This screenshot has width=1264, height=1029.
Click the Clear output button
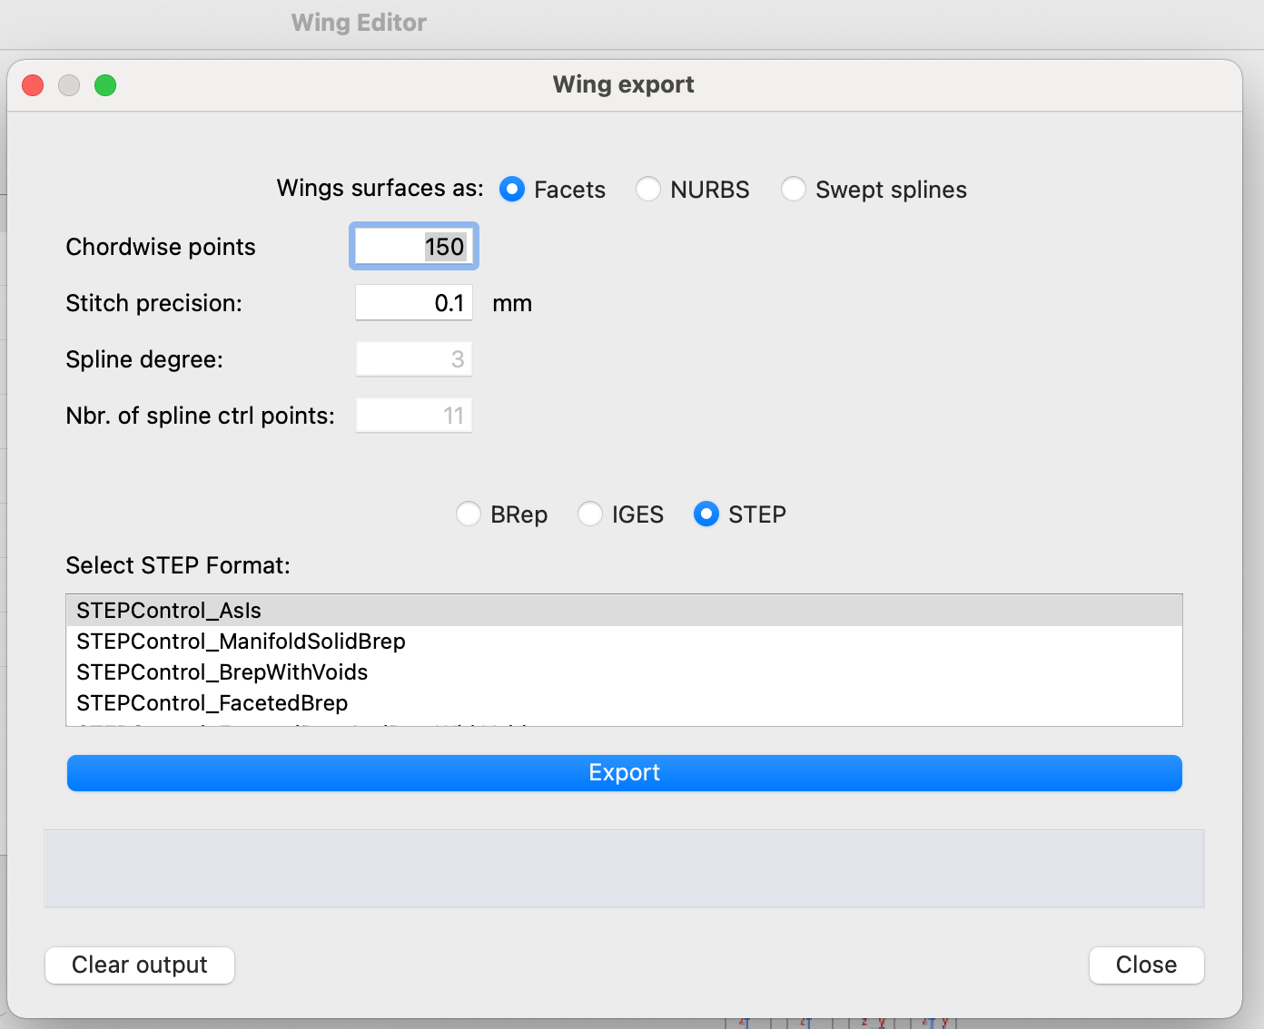pos(140,965)
